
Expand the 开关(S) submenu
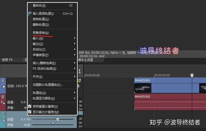(x=53, y=77)
